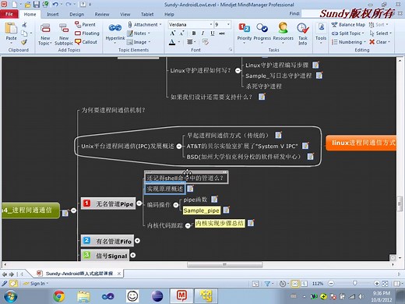Click the Cut scissors icon

coord(24,25)
